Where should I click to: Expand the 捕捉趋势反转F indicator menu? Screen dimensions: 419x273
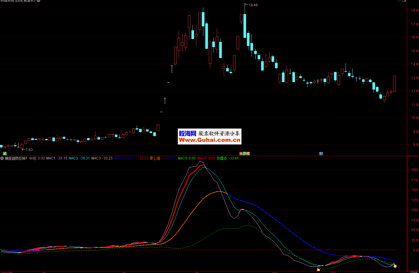pos(2,158)
